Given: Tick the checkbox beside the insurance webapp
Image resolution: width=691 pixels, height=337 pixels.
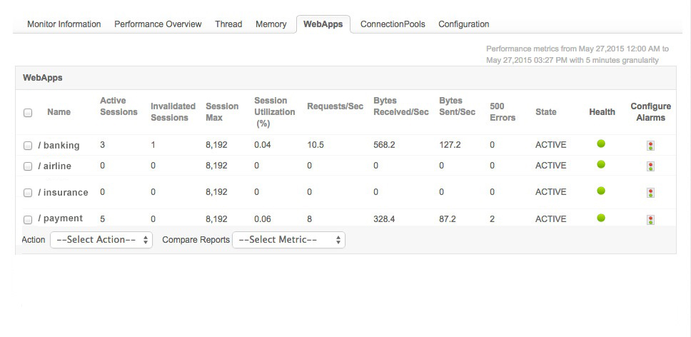Looking at the screenshot, I should pyautogui.click(x=28, y=193).
